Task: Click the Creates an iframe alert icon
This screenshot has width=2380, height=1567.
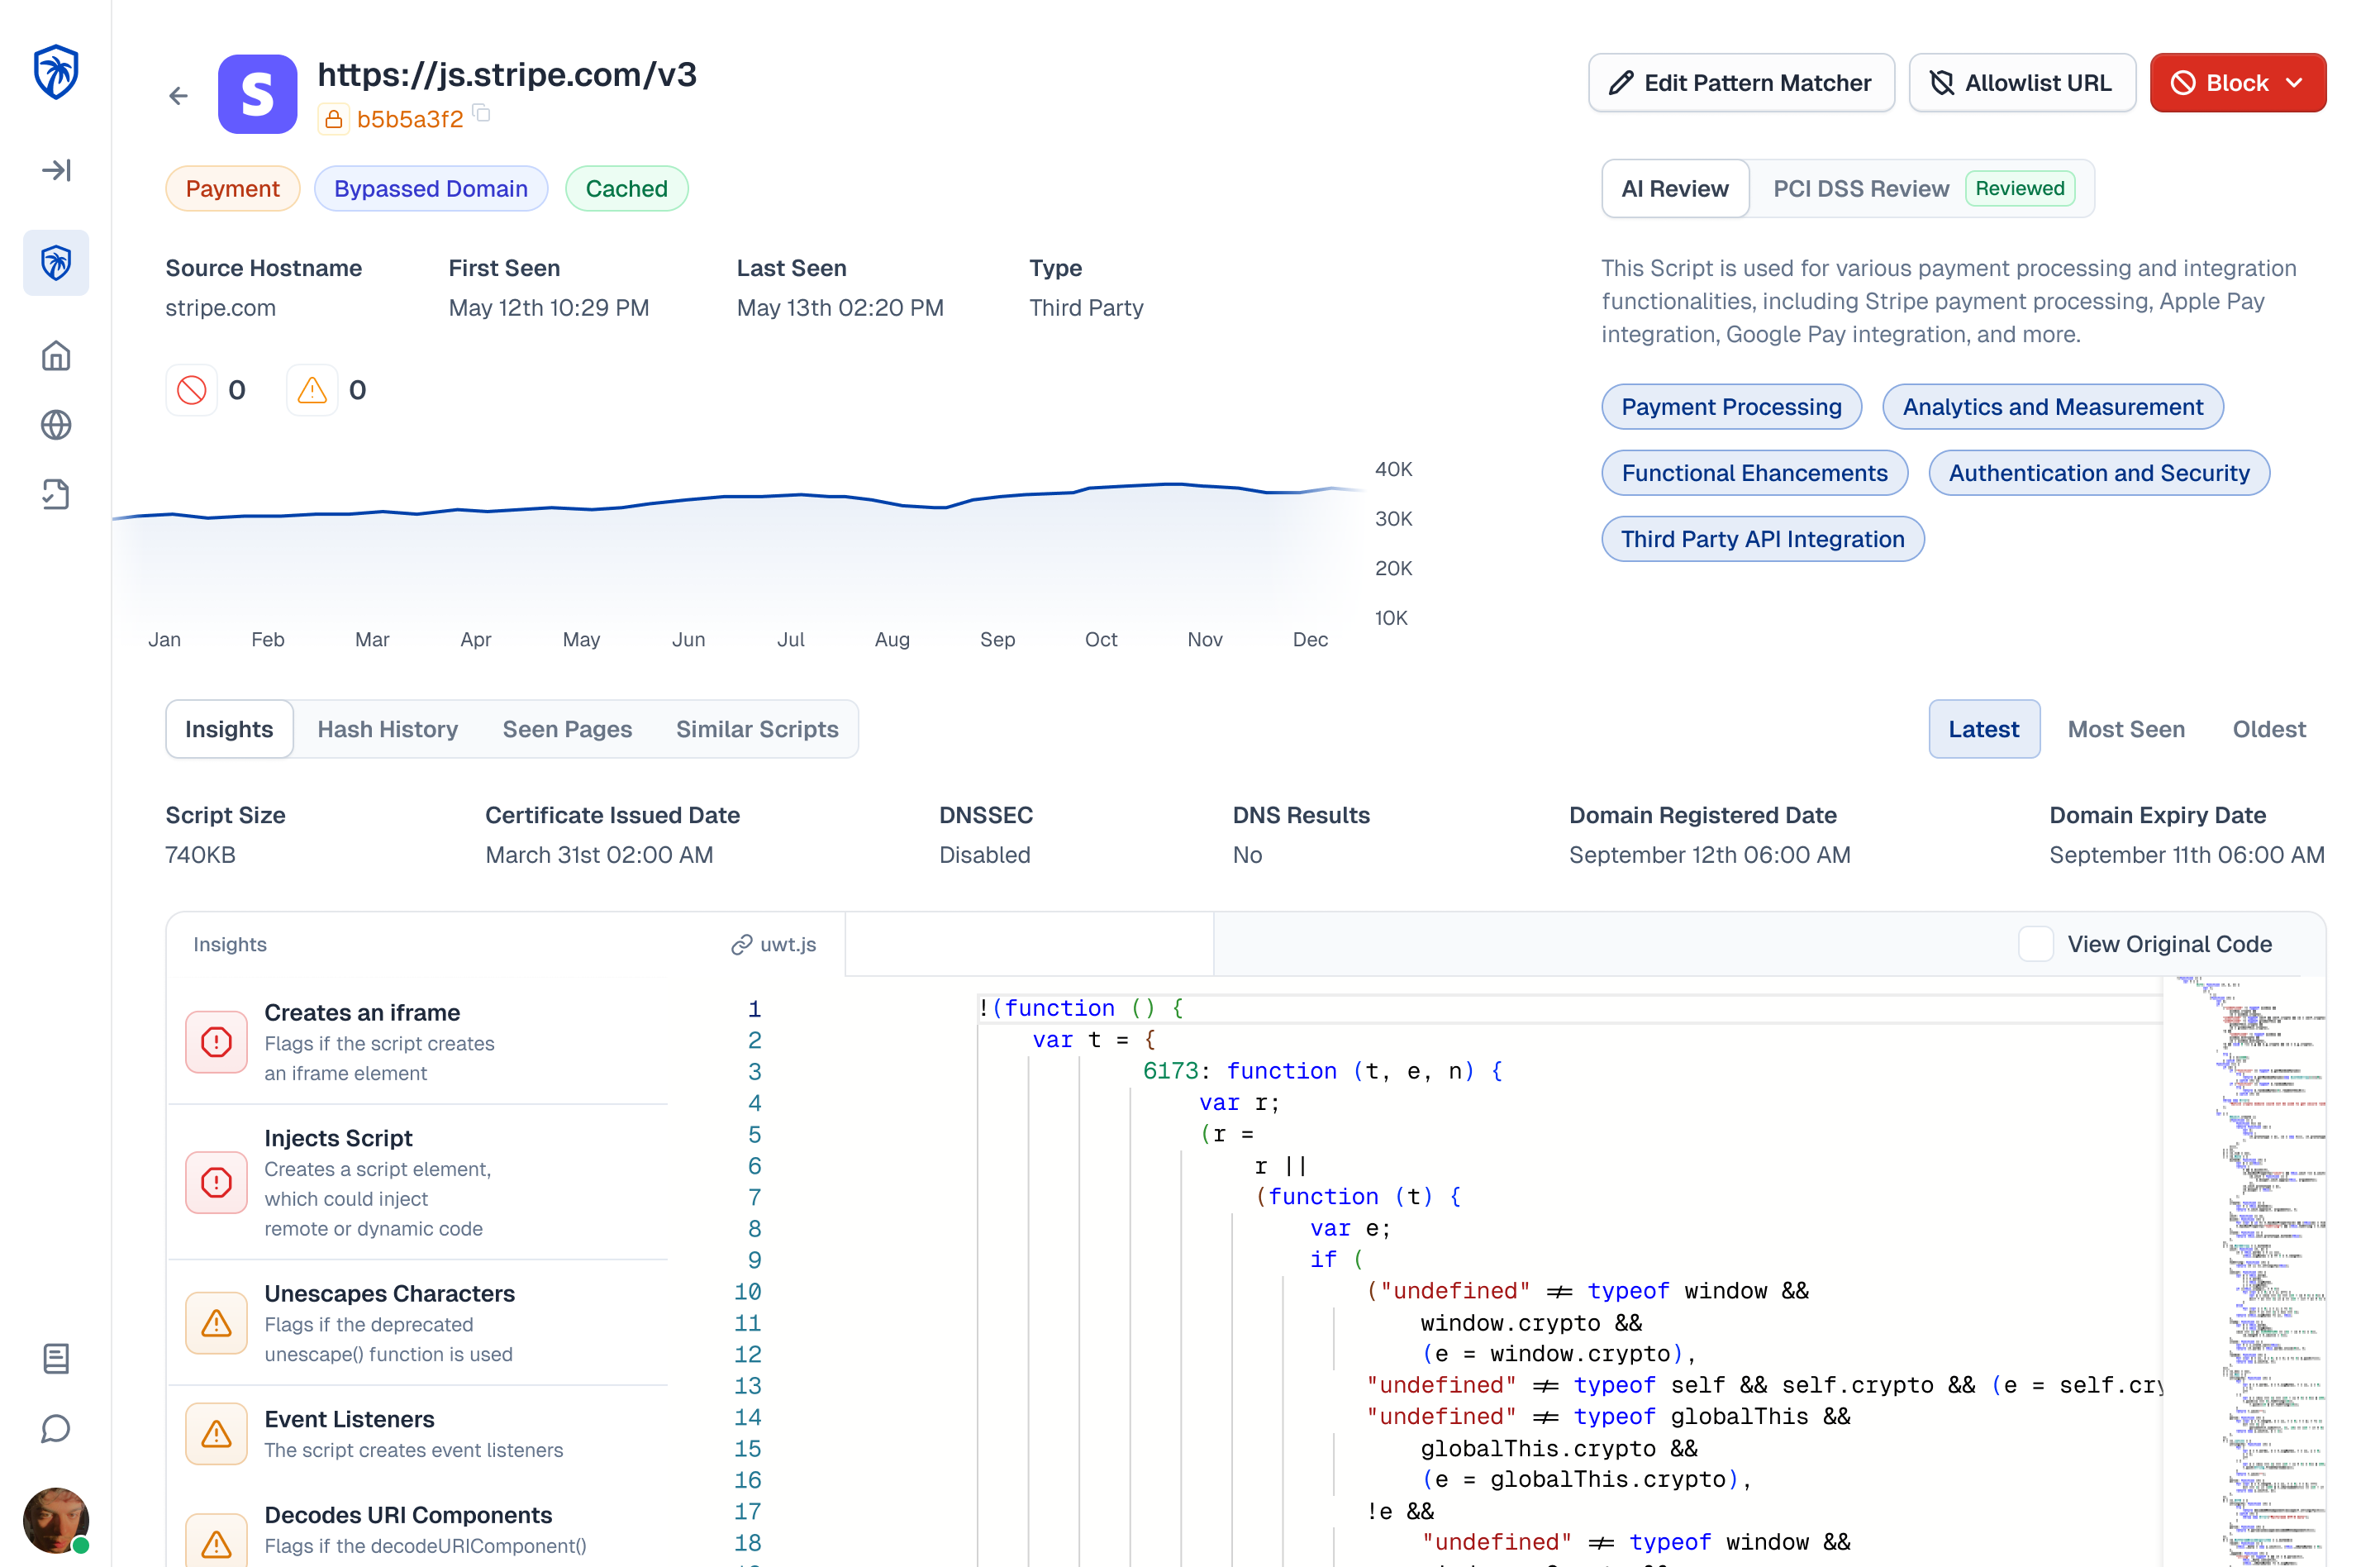Action: 216,1042
